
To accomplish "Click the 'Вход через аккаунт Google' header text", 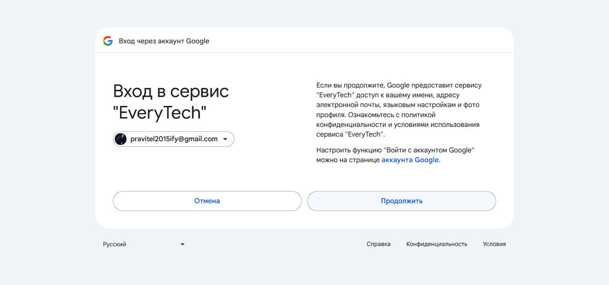I will (x=164, y=41).
